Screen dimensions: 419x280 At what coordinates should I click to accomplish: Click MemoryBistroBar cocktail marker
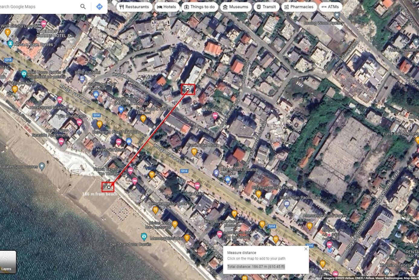(x=187, y=238)
